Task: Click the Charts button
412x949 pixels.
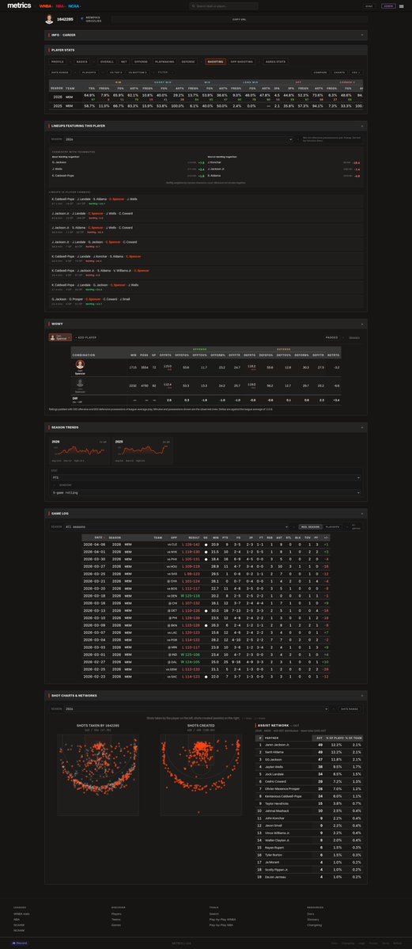Action: click(x=339, y=72)
